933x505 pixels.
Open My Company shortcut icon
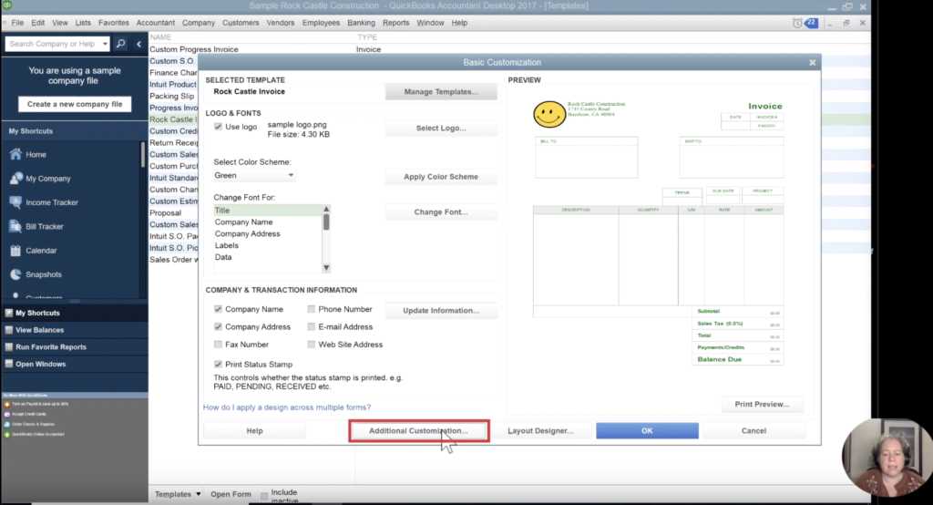coord(15,178)
